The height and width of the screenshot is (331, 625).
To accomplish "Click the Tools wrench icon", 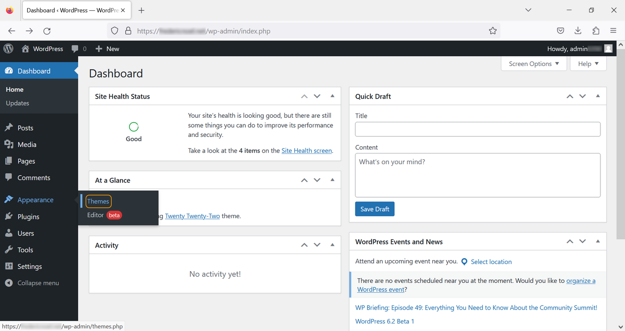I will click(9, 250).
